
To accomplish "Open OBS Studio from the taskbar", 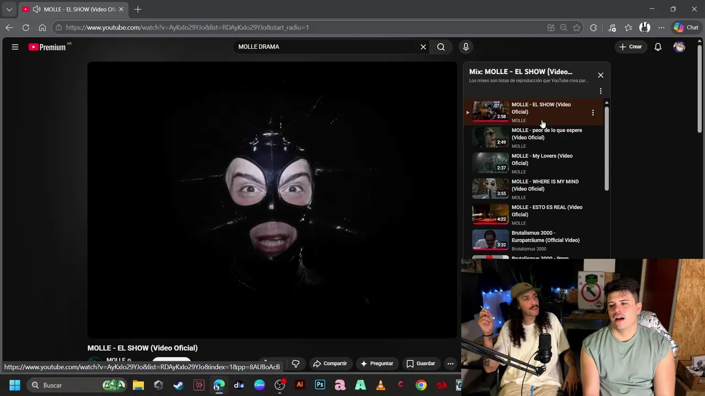I will point(280,385).
